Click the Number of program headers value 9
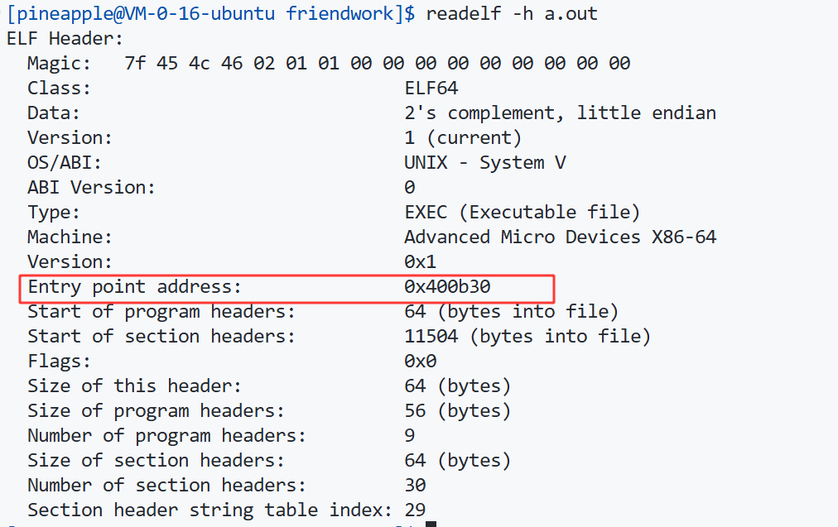 point(410,436)
